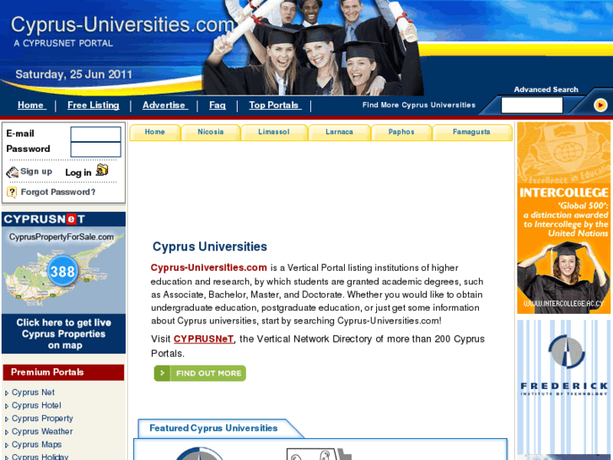Click arrow bullet beside Cyprus Net

(x=7, y=393)
